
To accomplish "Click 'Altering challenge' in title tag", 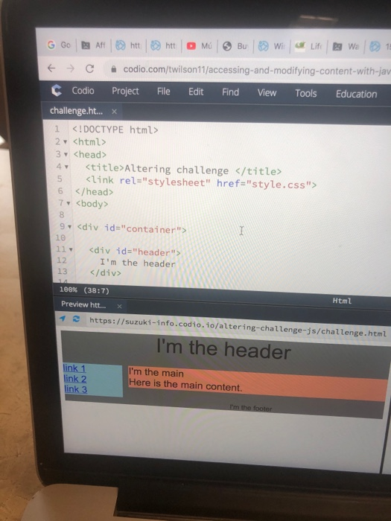I will pos(177,170).
